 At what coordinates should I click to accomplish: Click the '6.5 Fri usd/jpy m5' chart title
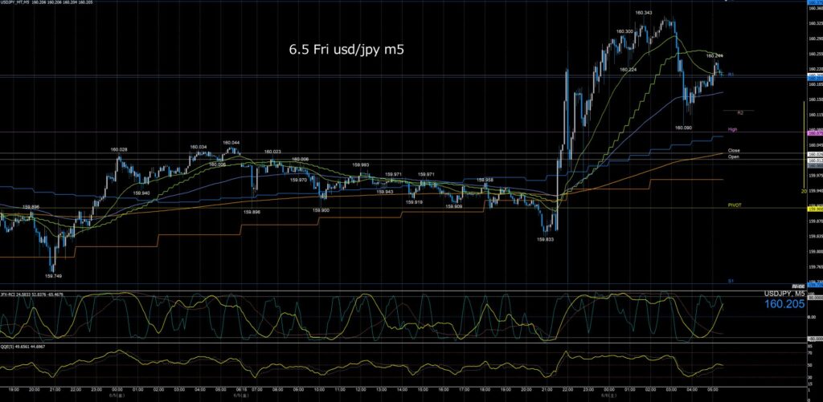click(346, 50)
